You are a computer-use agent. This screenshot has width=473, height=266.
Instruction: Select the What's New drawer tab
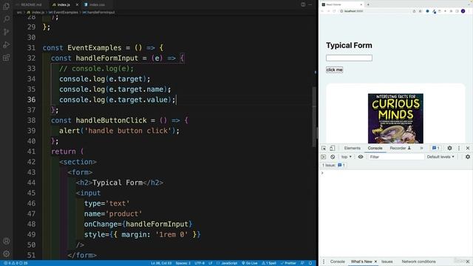tap(361, 262)
